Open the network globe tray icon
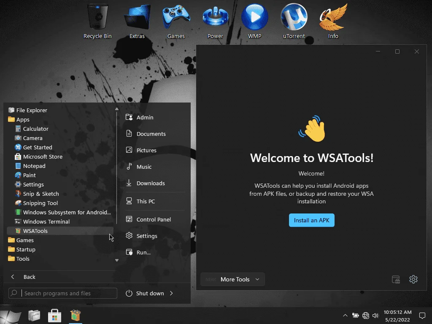This screenshot has width=432, height=324. pos(366,316)
